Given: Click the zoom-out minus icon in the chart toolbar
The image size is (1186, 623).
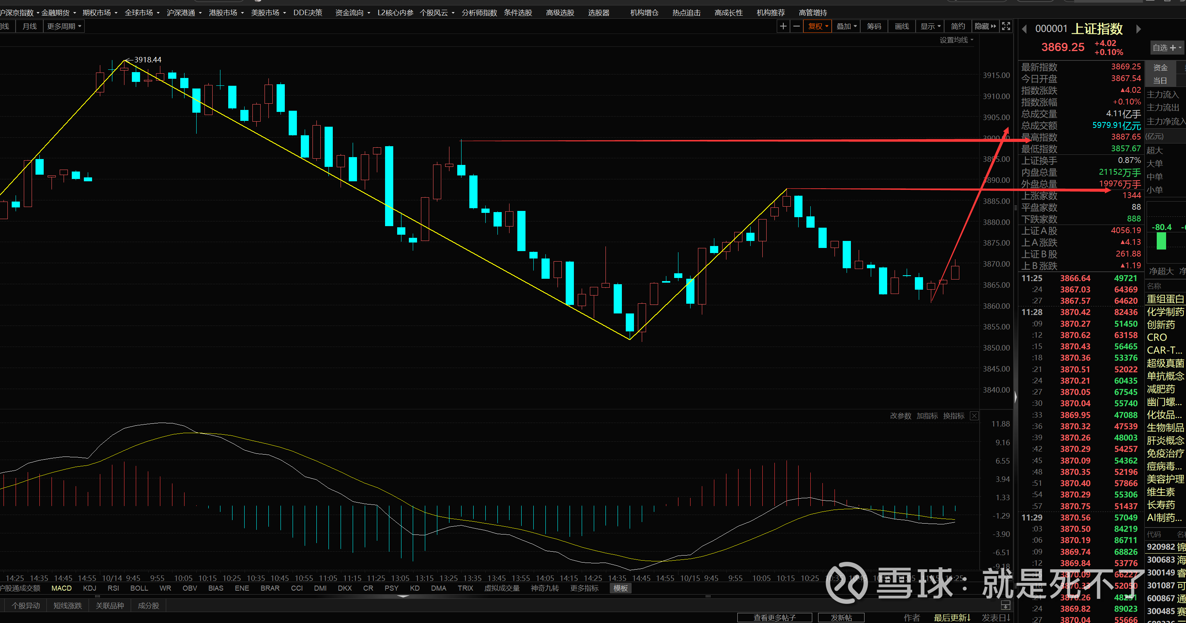Looking at the screenshot, I should point(797,26).
